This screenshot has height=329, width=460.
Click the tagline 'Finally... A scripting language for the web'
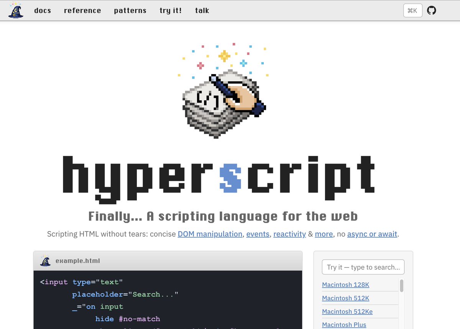click(223, 216)
